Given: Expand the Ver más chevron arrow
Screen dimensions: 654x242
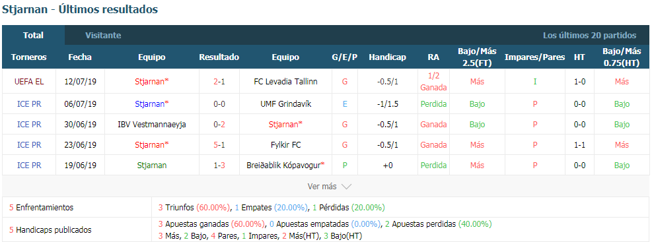Looking at the screenshot, I should pyautogui.click(x=346, y=187).
